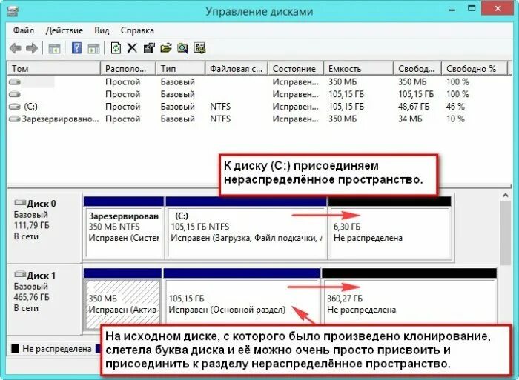Image resolution: width=519 pixels, height=380 pixels.
Task: Open the Справка menu
Action: point(137,30)
